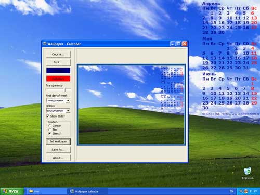The image size is (260, 195).
Task: Click the Wallpaper Calendar title bar icon
Action: (45, 44)
